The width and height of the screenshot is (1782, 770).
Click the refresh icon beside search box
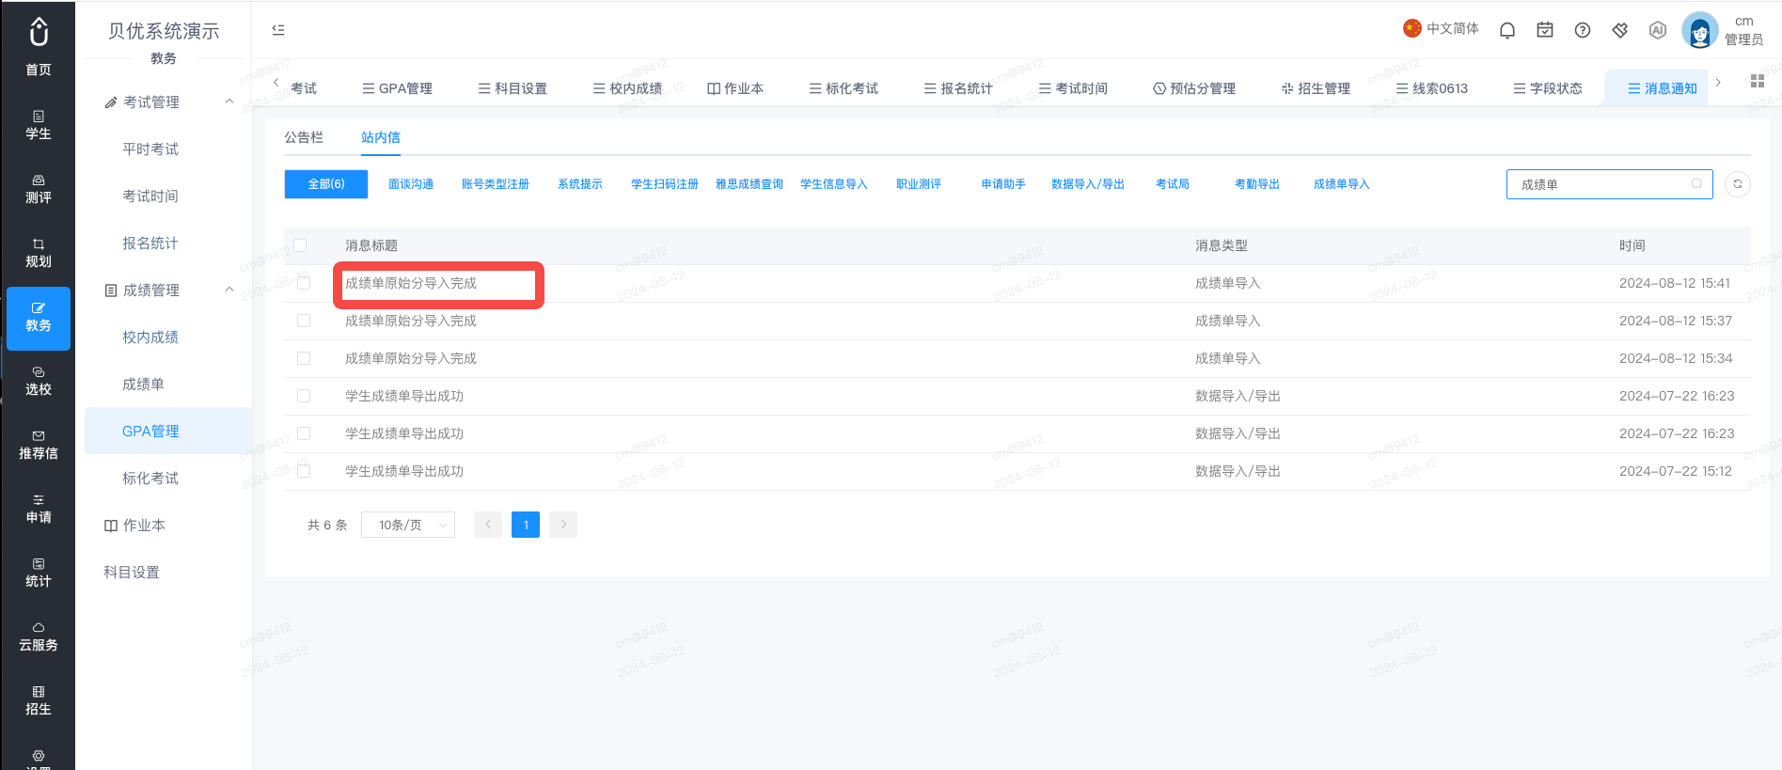[x=1738, y=184]
